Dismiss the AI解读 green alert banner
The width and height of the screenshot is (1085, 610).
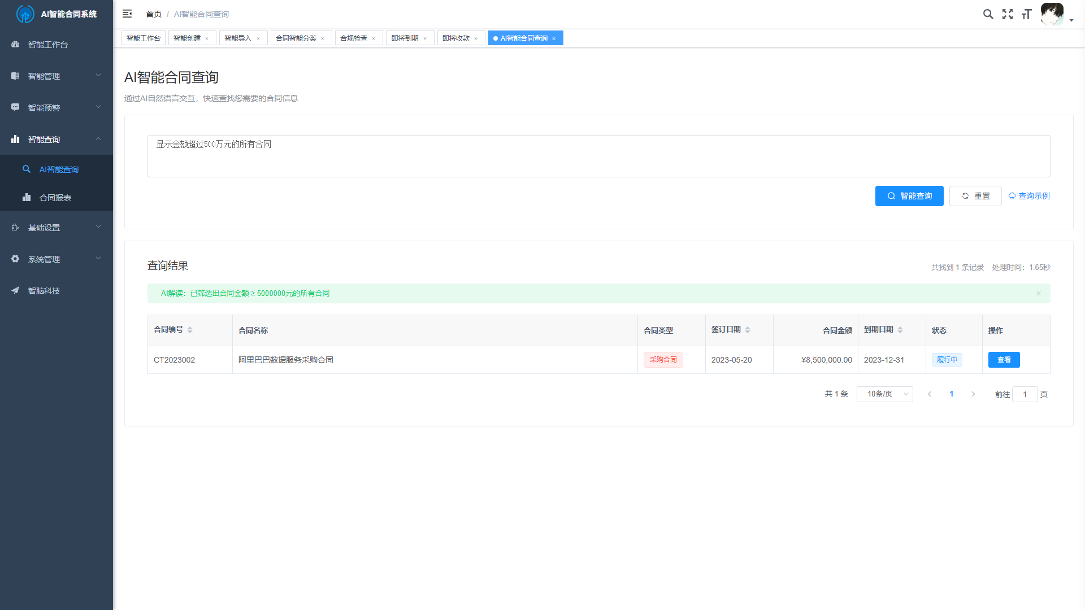(x=1039, y=294)
